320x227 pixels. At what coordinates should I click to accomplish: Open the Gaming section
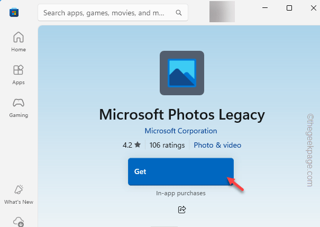coord(19,107)
